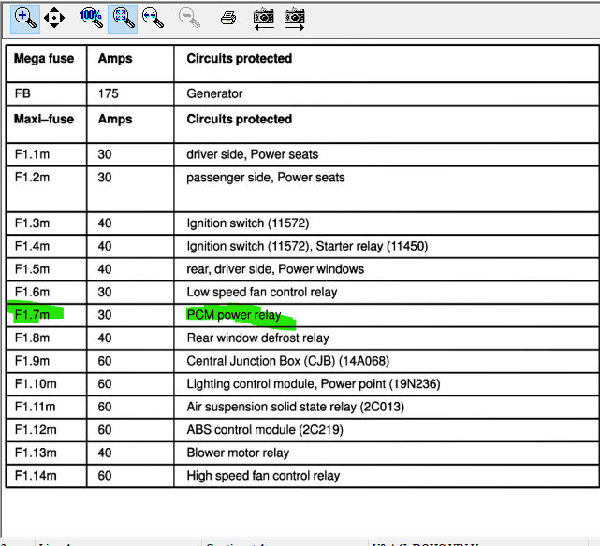Viewport: 600px width, 546px height.
Task: Select Rear window defrost relay entry
Action: pos(258,338)
